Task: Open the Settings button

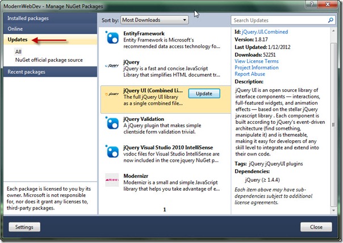Action: click(x=24, y=227)
